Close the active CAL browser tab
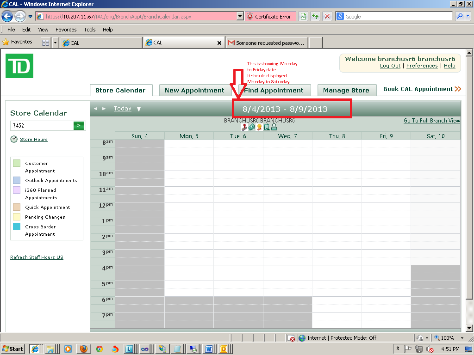The image size is (474, 355). [x=219, y=43]
